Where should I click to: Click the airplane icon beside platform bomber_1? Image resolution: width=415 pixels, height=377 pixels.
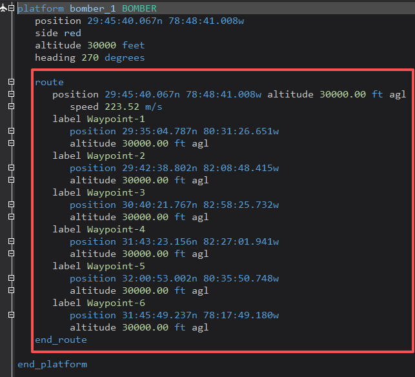point(3,8)
